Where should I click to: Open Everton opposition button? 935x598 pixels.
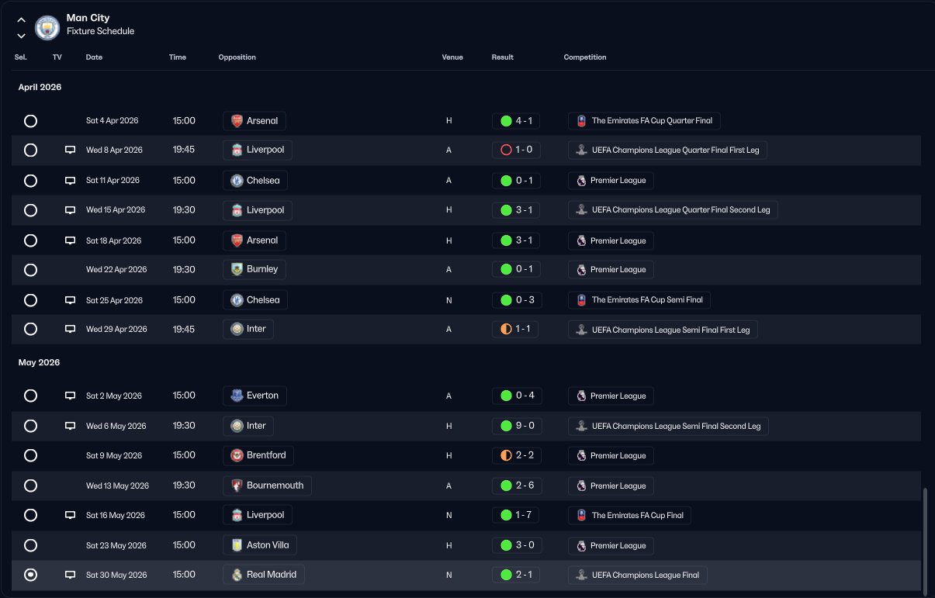pos(255,396)
